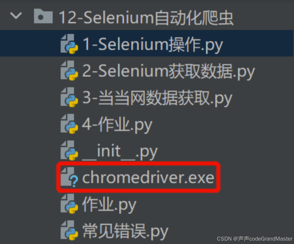The height and width of the screenshot is (244, 294).
Task: Click Python icon of 常见错误.py
Action: tap(69, 230)
